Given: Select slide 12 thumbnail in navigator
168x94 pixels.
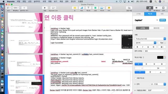Looking at the screenshot, I should [x=25, y=64].
